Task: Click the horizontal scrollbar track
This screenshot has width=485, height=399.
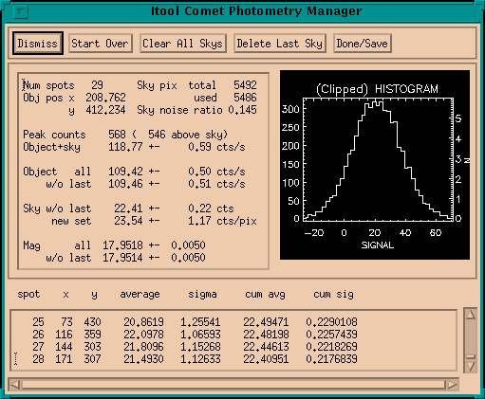Action: coord(233,385)
